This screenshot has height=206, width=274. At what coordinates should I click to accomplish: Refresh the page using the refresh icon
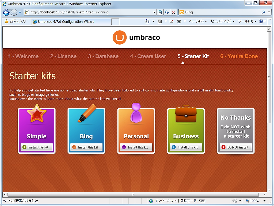coord(167,12)
